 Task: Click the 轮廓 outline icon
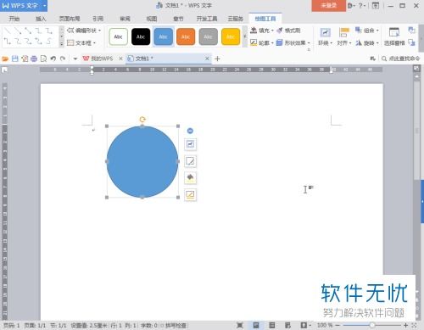(x=254, y=42)
